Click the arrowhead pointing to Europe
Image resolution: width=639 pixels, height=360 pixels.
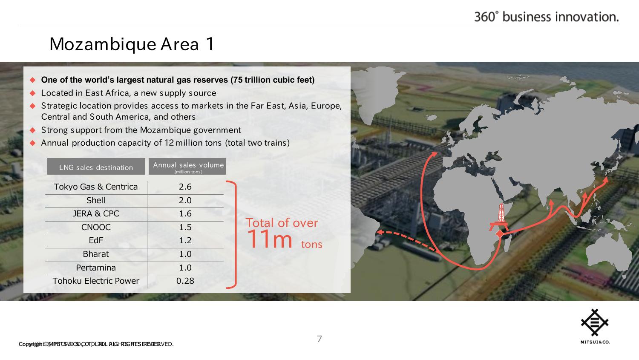434,154
